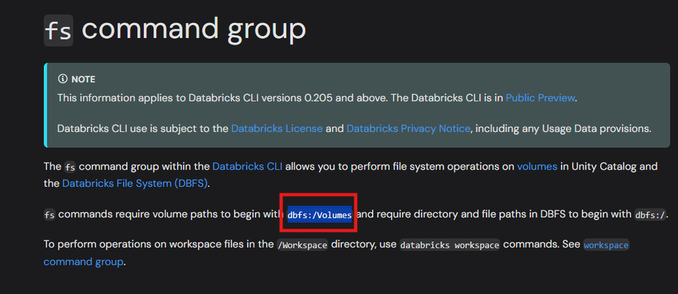Click the info icon beside NOTE

(63, 79)
